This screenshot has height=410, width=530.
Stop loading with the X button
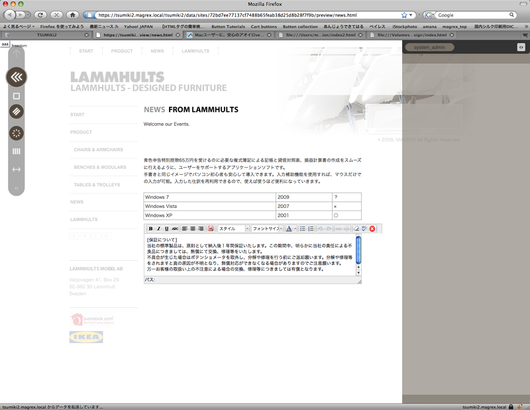(56, 15)
